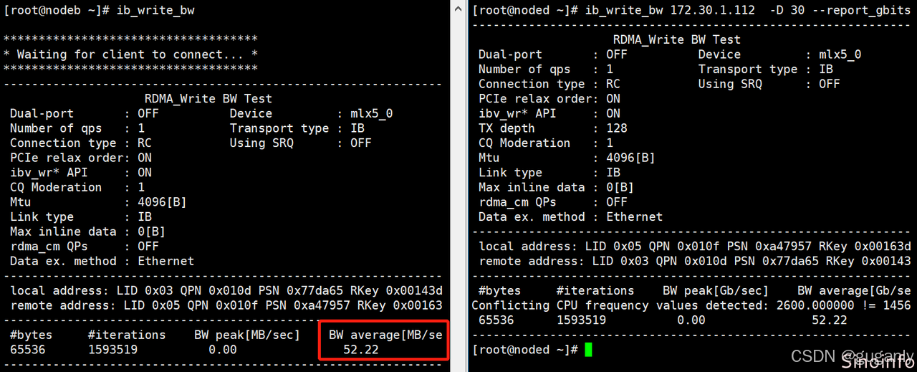Screen dimensions: 917x372
Task: Click 'Transport type' label in nodeb terminal
Action: [279, 128]
